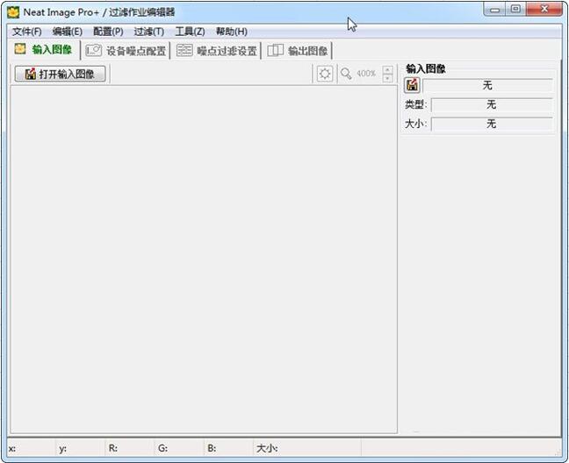
Task: Click the input image name field
Action: point(487,86)
